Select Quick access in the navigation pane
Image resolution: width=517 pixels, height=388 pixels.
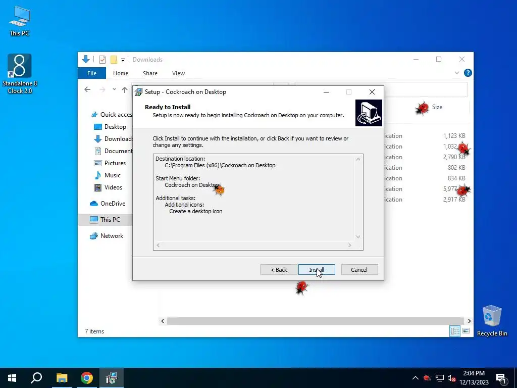(x=112, y=115)
